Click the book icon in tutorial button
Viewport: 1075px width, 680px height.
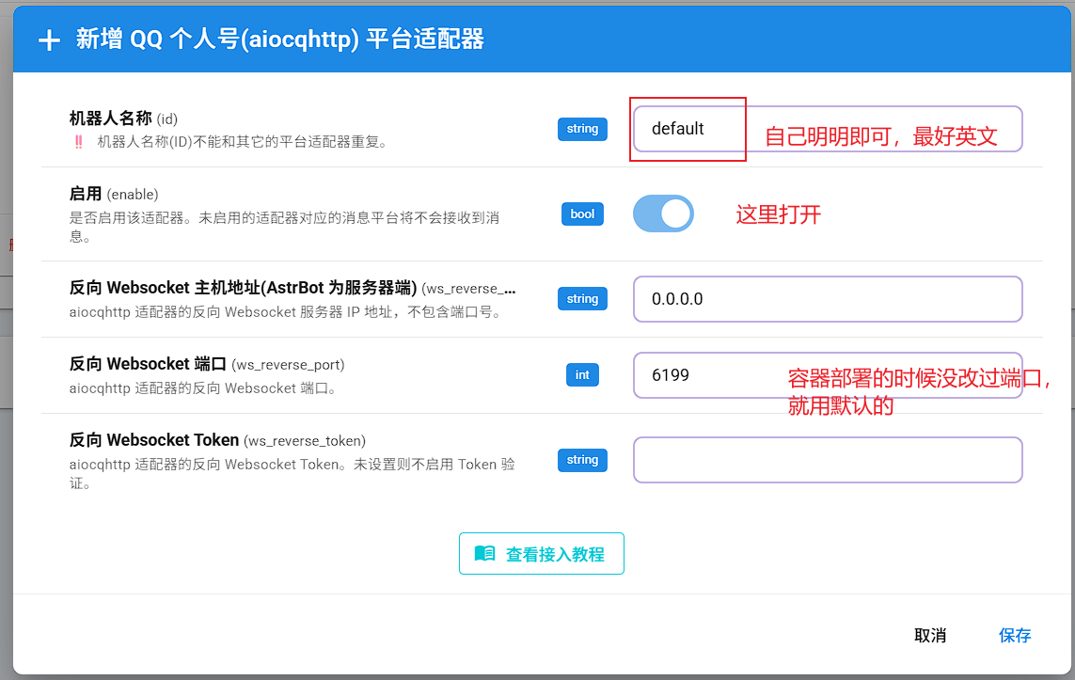[x=484, y=553]
